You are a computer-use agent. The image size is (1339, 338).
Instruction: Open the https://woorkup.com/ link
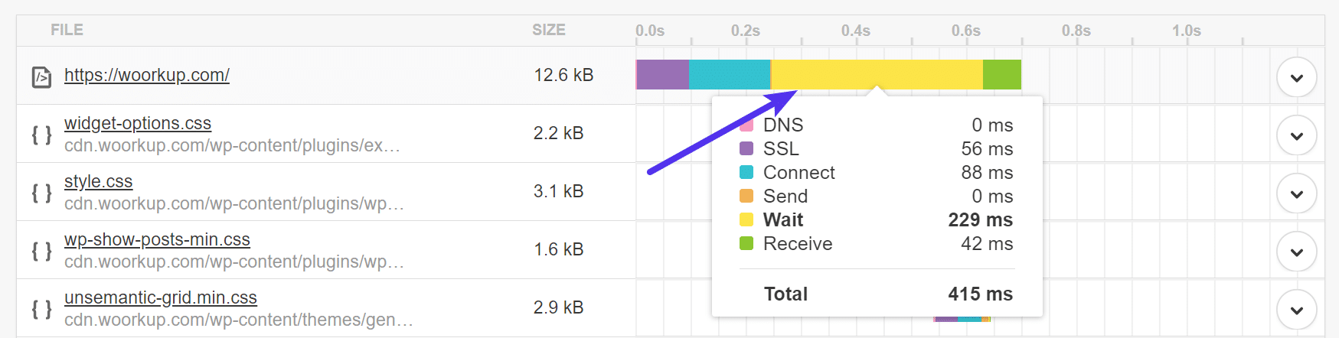146,75
